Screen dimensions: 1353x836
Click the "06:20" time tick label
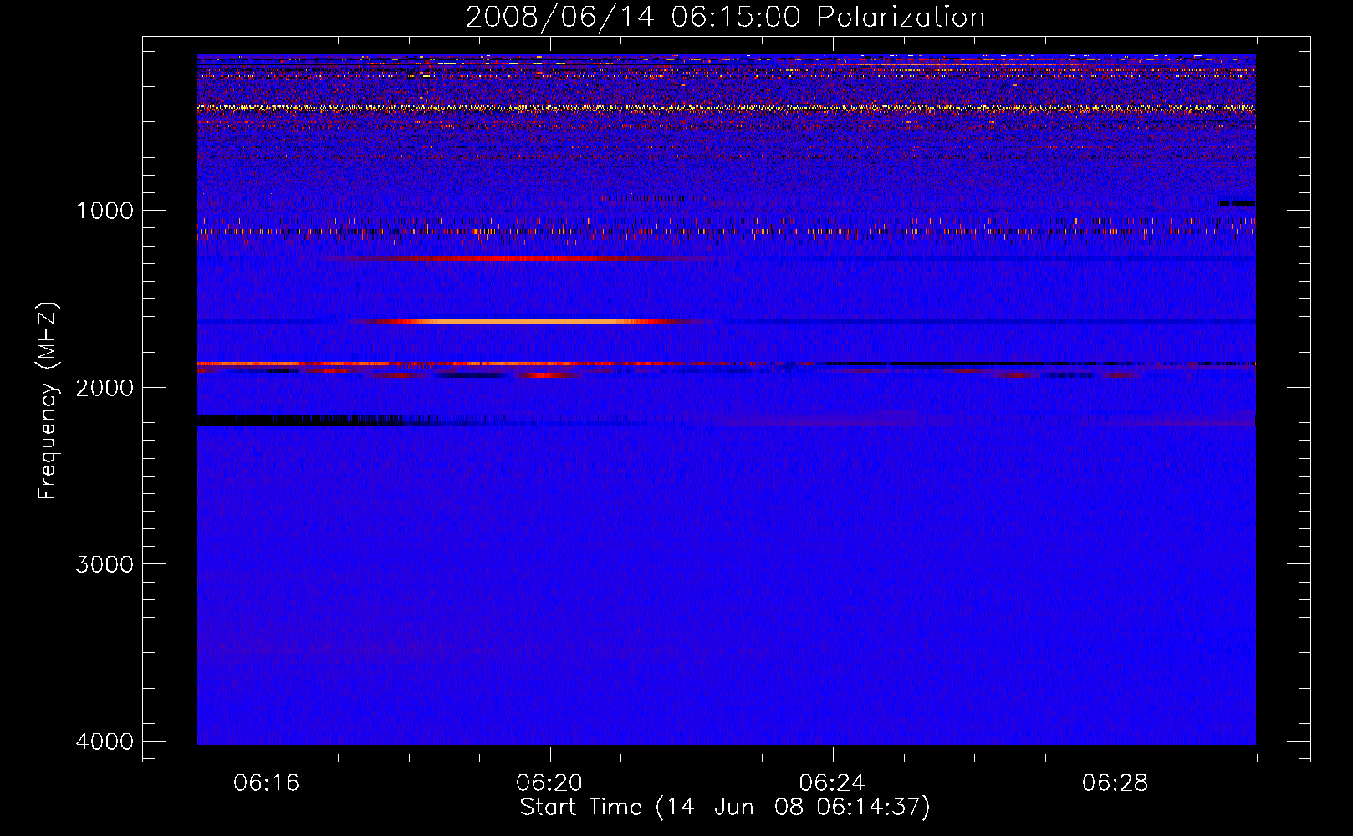[549, 782]
